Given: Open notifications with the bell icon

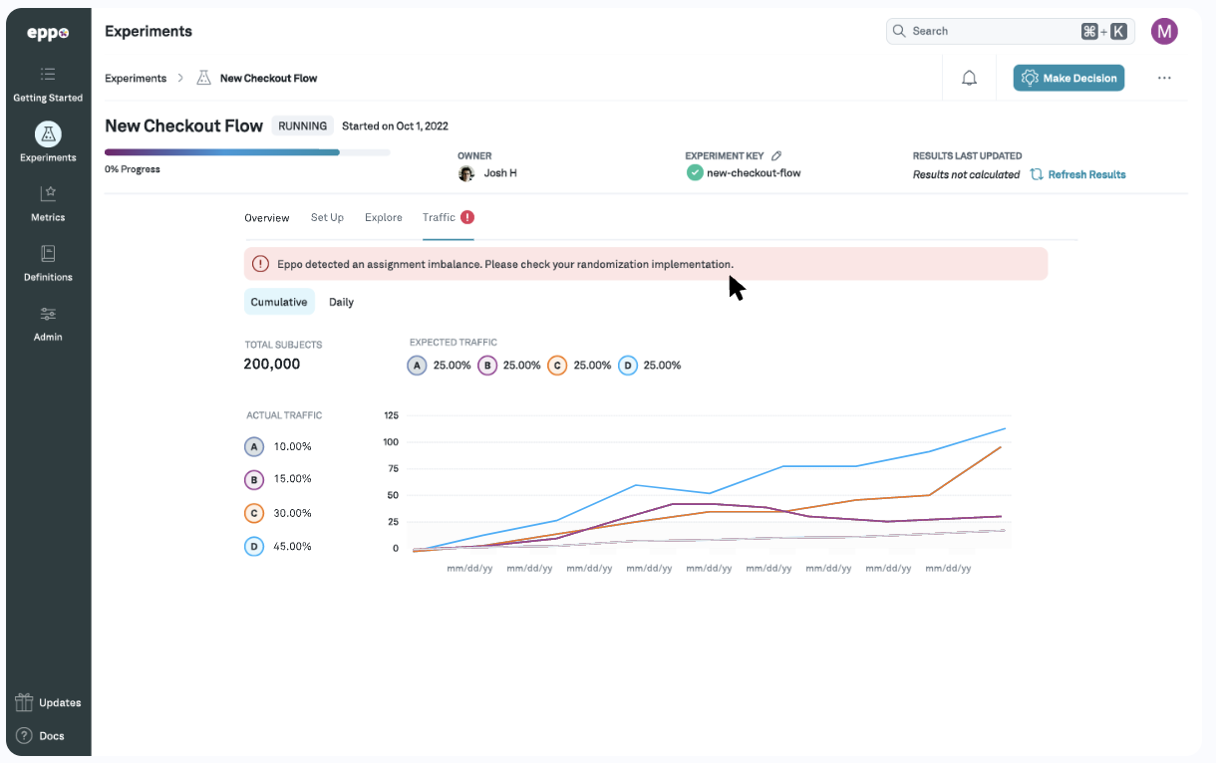Looking at the screenshot, I should coord(968,77).
